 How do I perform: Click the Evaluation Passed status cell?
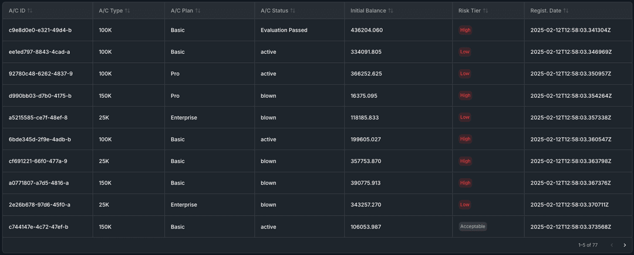284,30
